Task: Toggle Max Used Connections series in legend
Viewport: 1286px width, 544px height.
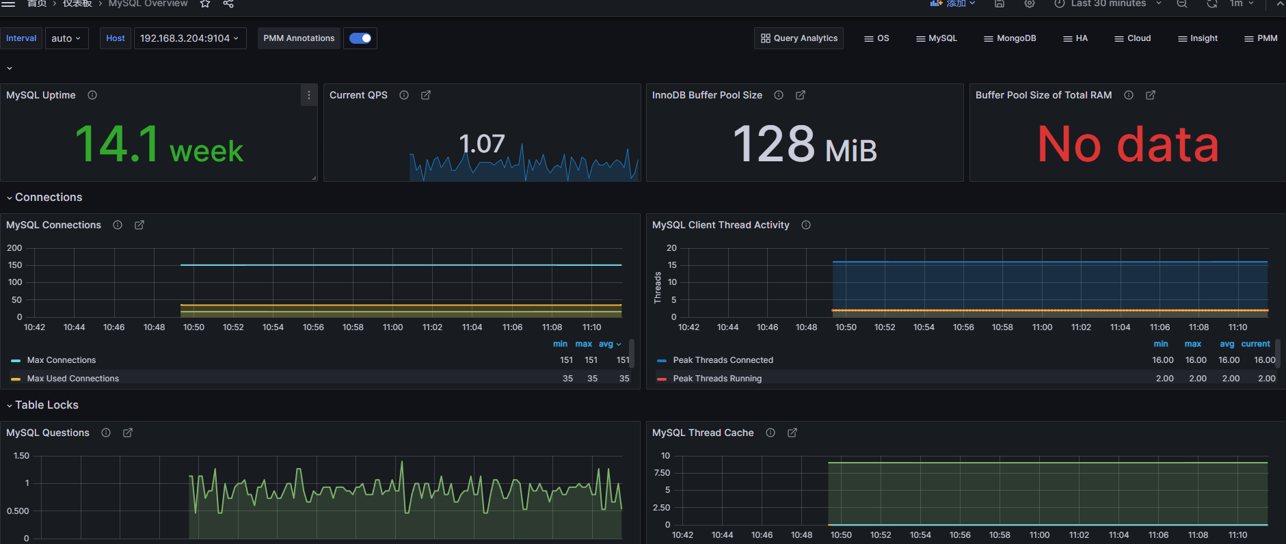Action: [x=73, y=379]
